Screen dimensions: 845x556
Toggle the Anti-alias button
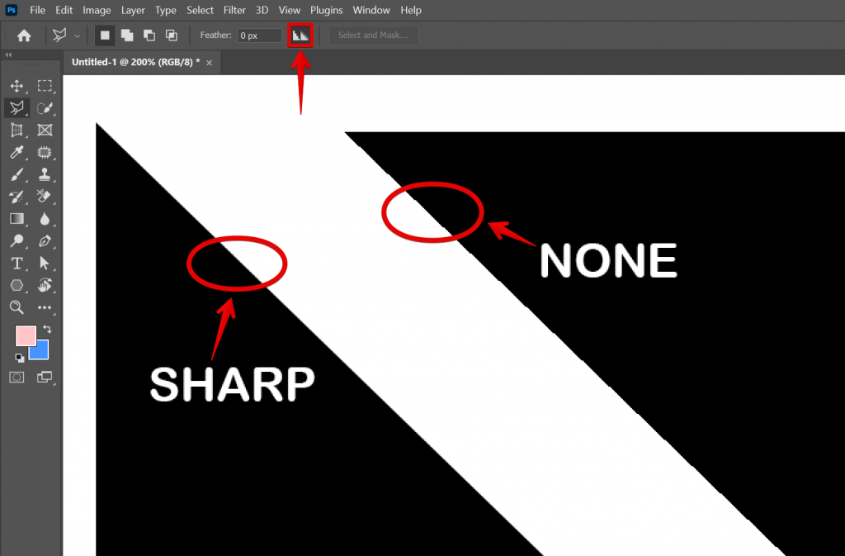pyautogui.click(x=300, y=36)
